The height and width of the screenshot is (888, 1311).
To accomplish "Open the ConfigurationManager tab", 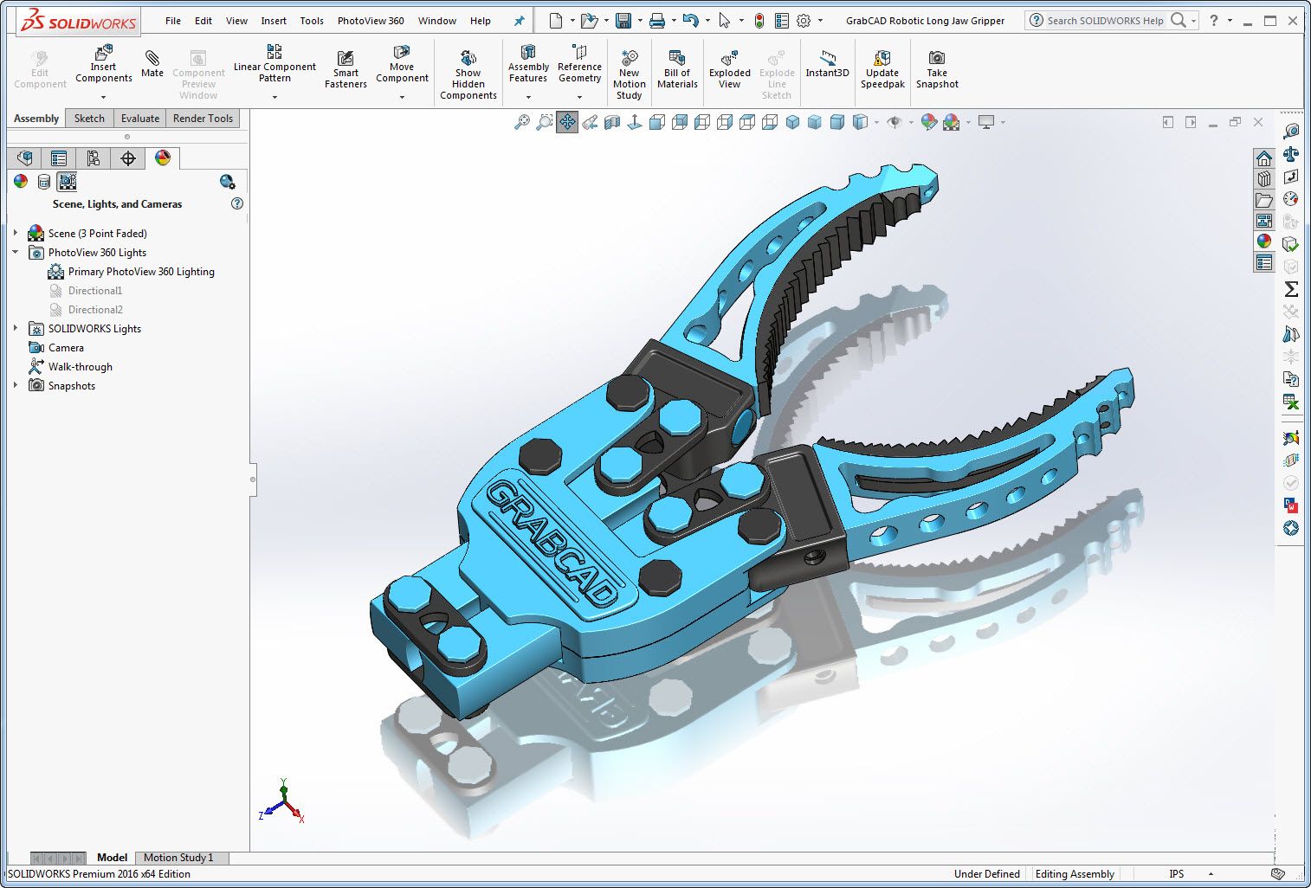I will pyautogui.click(x=94, y=158).
